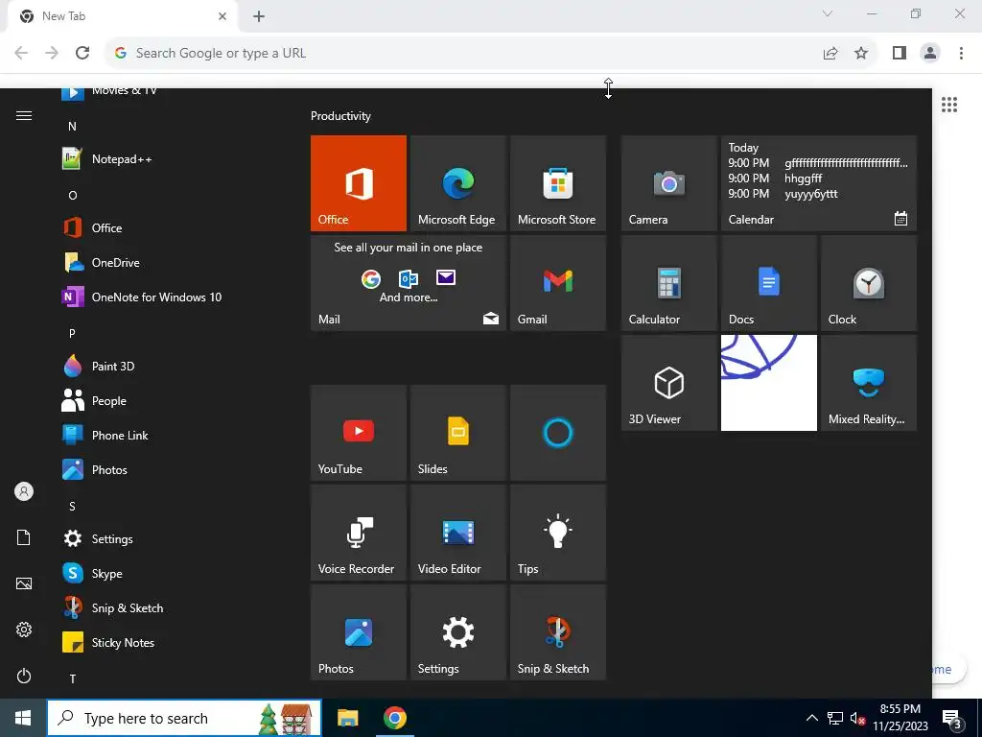Open the user account icon in Start
Screen dimensions: 982x737
pos(24,491)
